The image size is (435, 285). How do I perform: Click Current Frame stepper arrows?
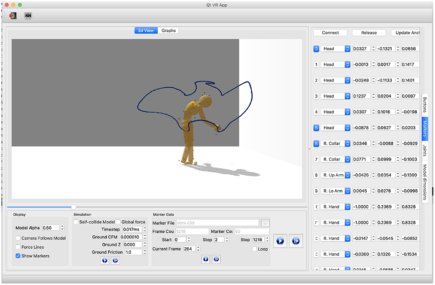(x=198, y=249)
